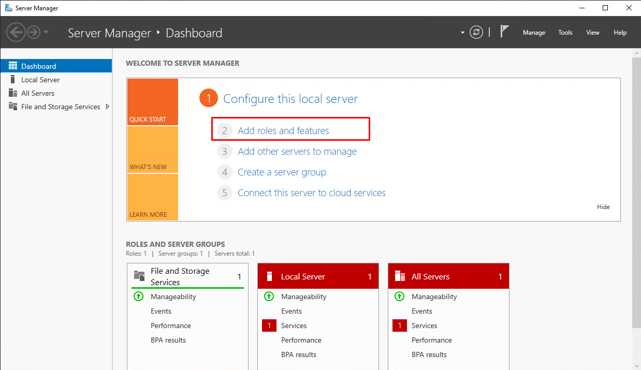Click the vertical scrollbar on the dashboard
The height and width of the screenshot is (370, 641).
636,191
